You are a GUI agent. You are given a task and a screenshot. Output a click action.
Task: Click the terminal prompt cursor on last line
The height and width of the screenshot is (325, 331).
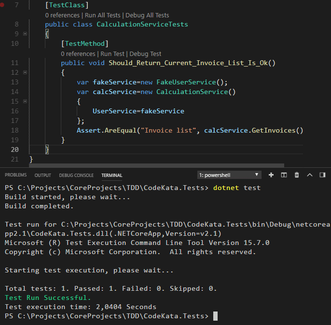click(215, 316)
